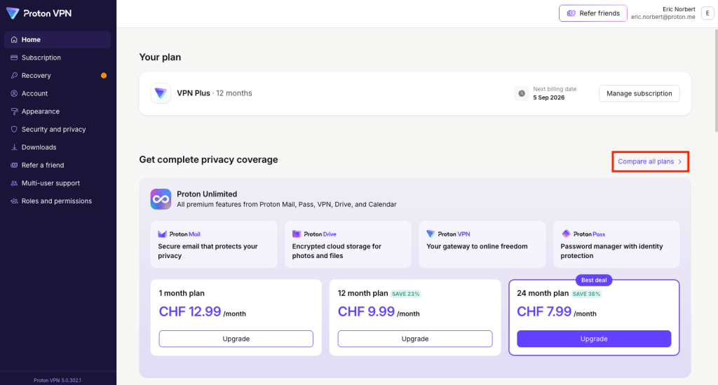Image resolution: width=718 pixels, height=385 pixels.
Task: Click the CHF 12.99 price
Action: 190,312
